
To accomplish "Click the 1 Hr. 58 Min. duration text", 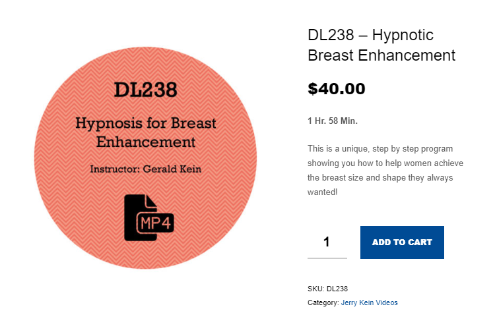I will 333,121.
